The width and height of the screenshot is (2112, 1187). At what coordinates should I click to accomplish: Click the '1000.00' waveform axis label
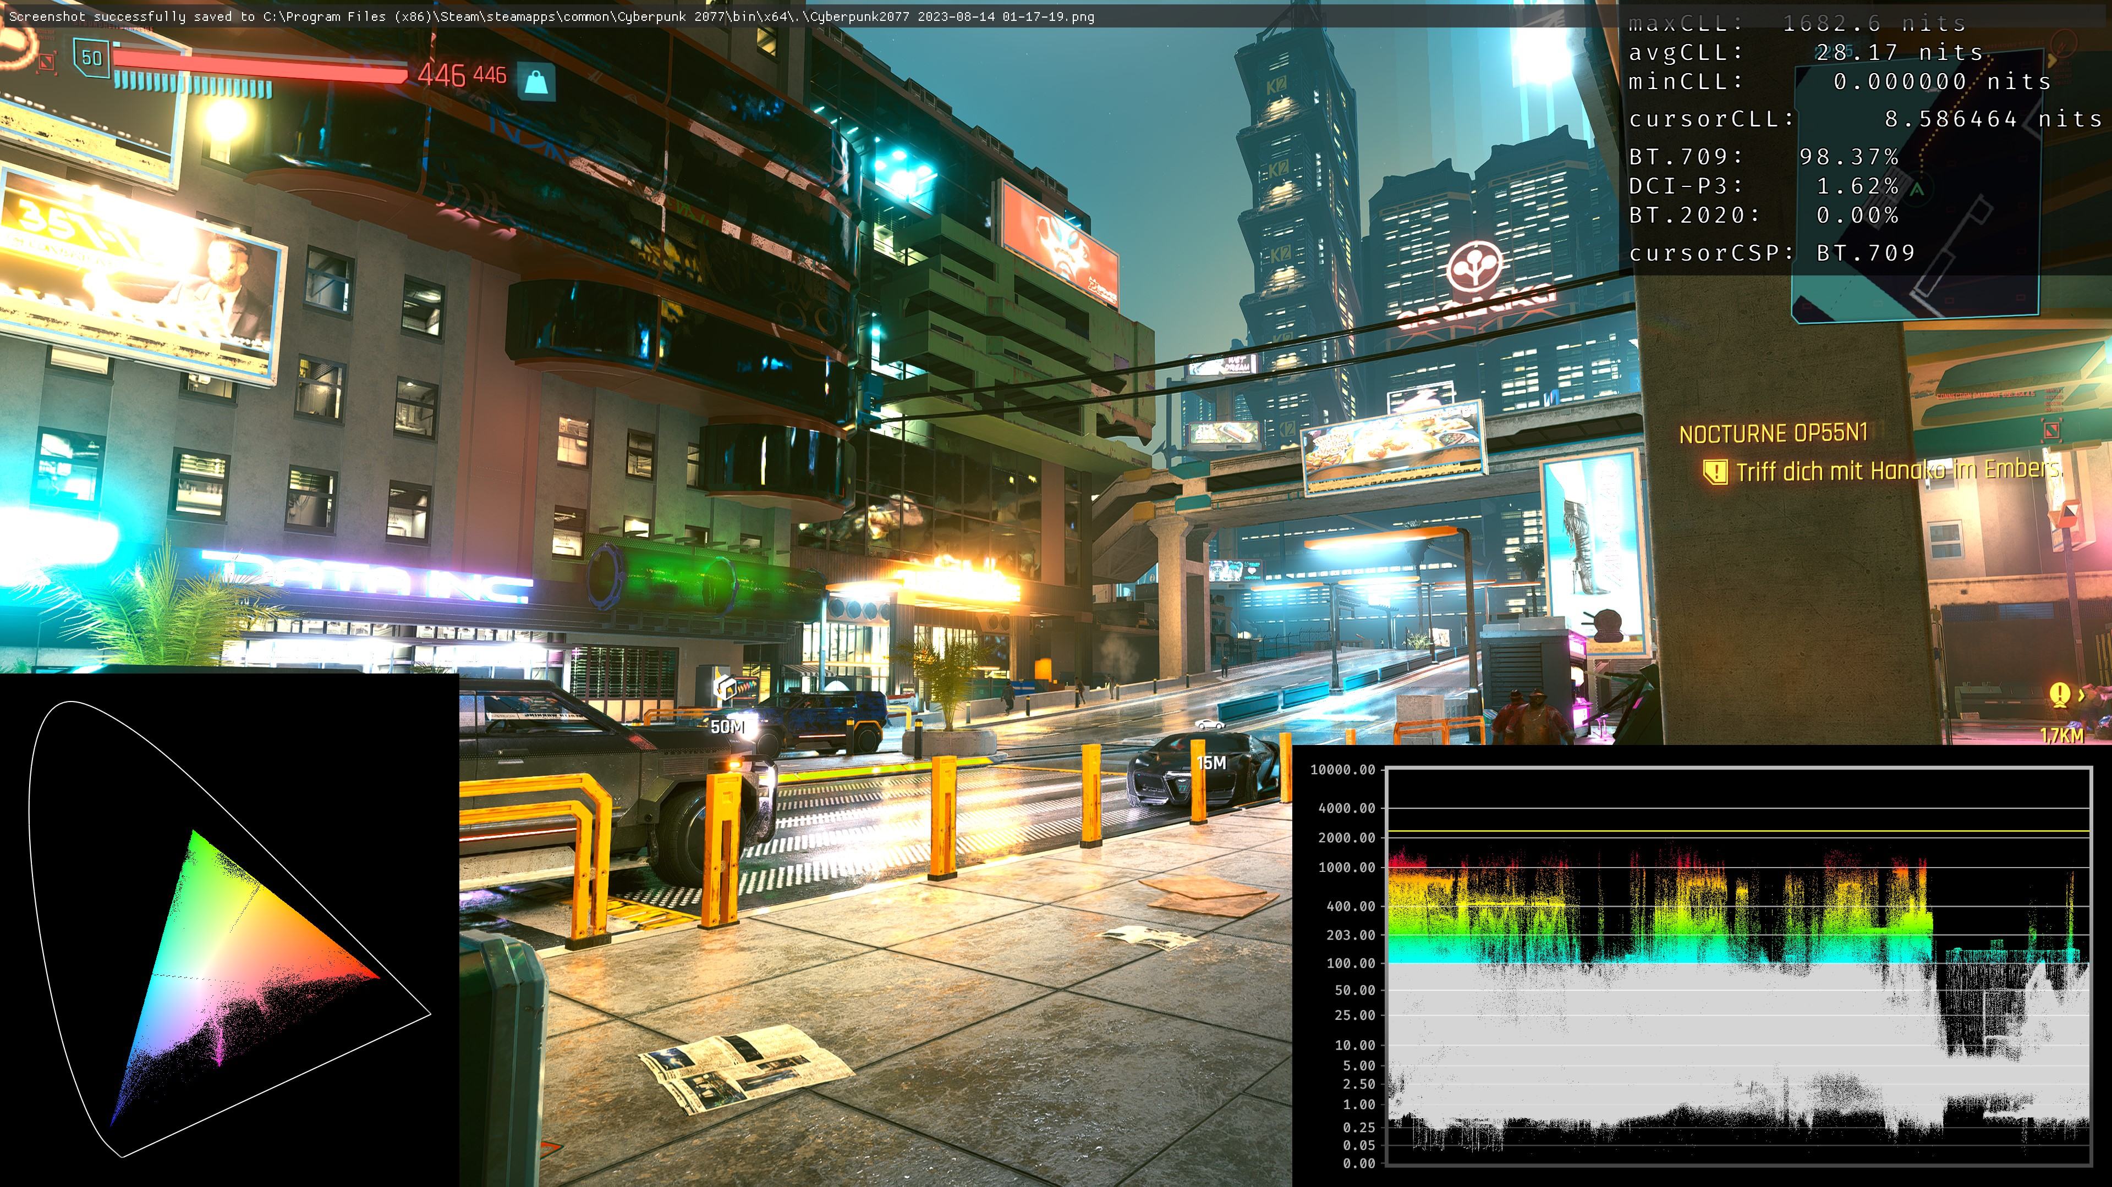click(1346, 866)
